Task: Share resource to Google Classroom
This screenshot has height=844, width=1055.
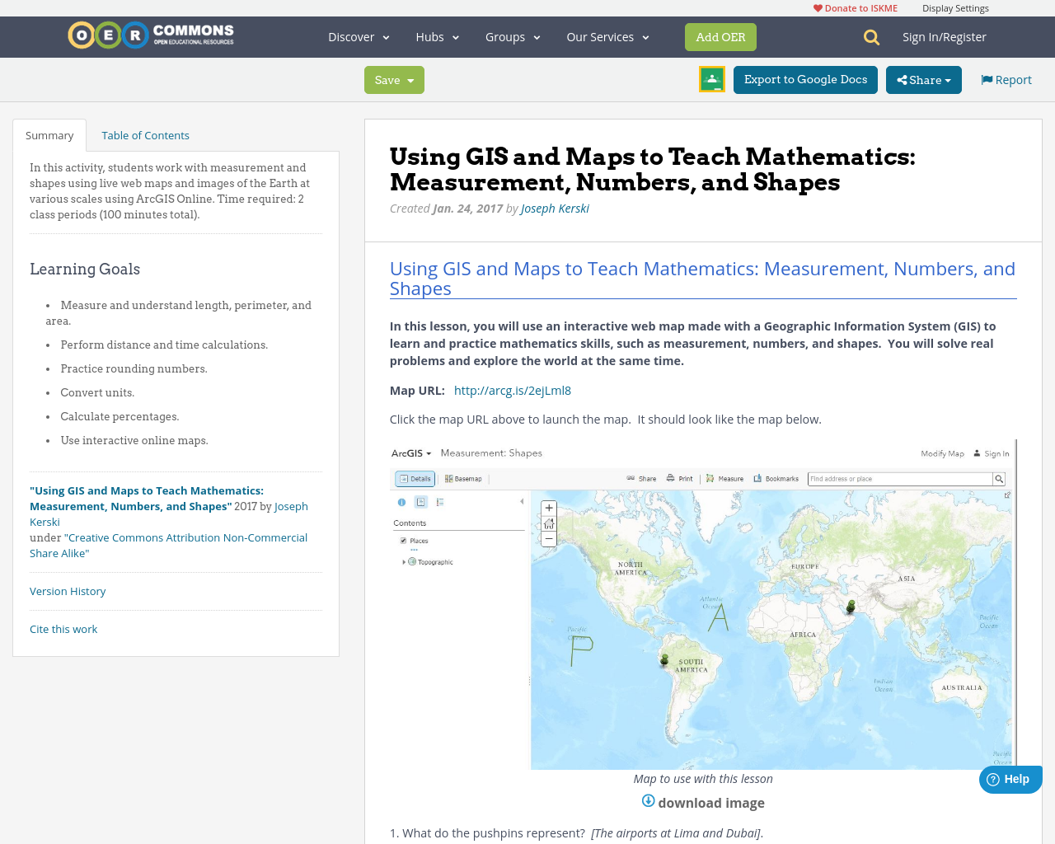Action: [x=711, y=78]
